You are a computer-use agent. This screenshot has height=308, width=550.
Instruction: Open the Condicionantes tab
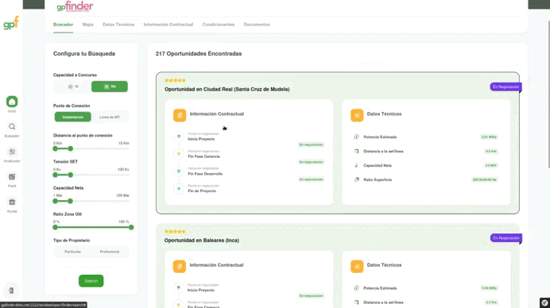click(x=219, y=25)
